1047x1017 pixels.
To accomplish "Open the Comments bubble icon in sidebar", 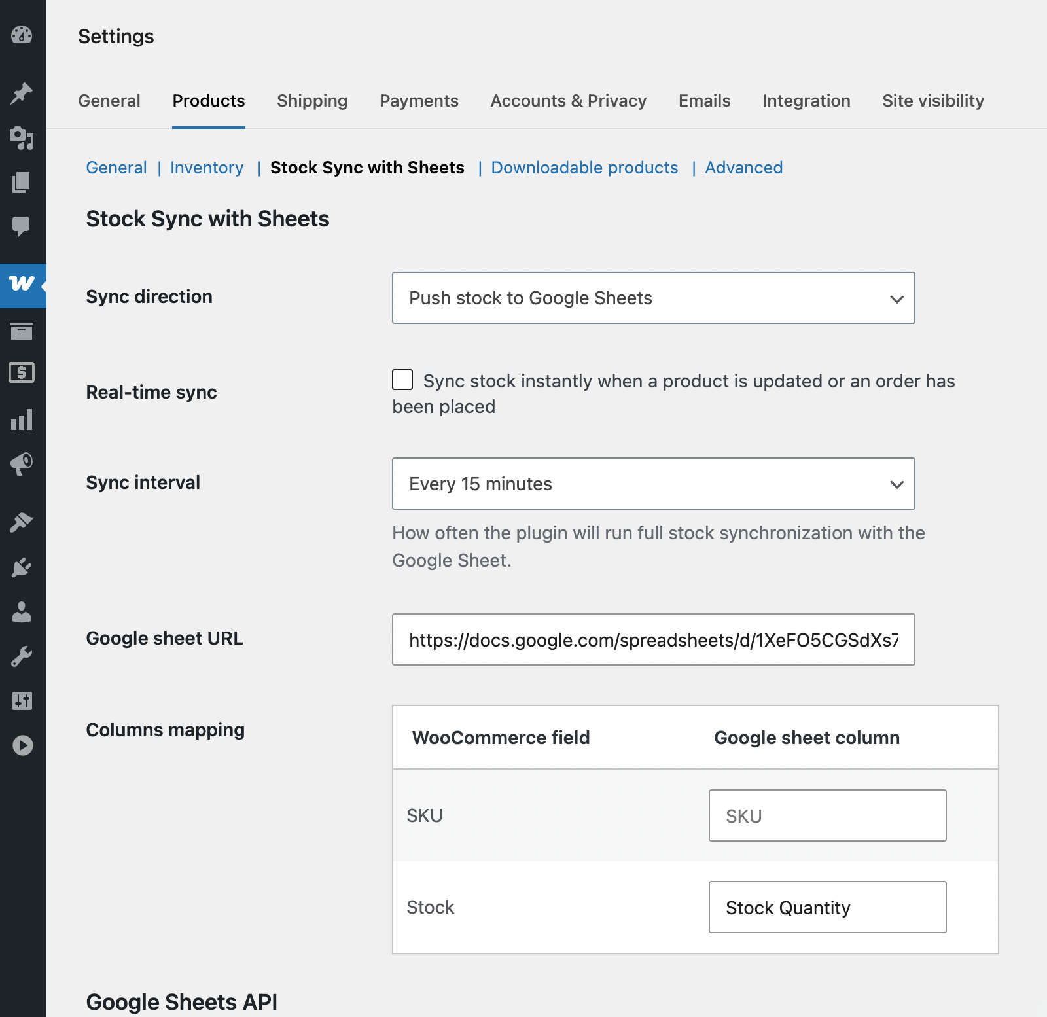I will click(x=22, y=226).
